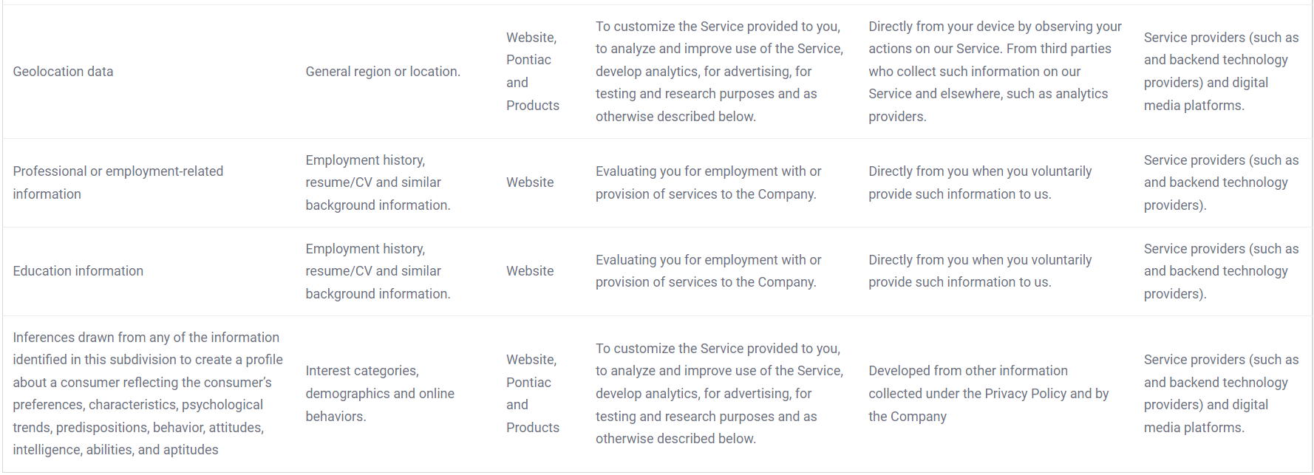Click 'To customize the Service' text in Inferences row
The image size is (1314, 475).
(719, 394)
